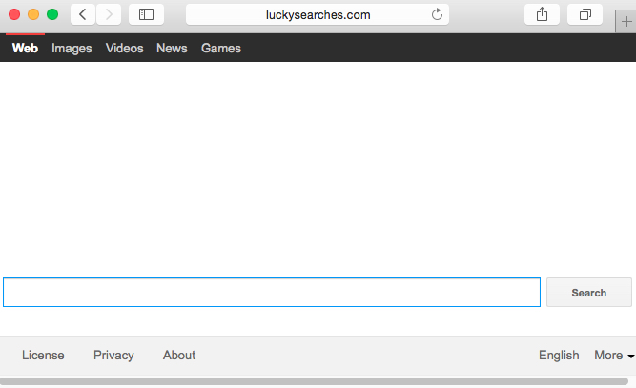Switch to the Videos tab

tap(124, 49)
